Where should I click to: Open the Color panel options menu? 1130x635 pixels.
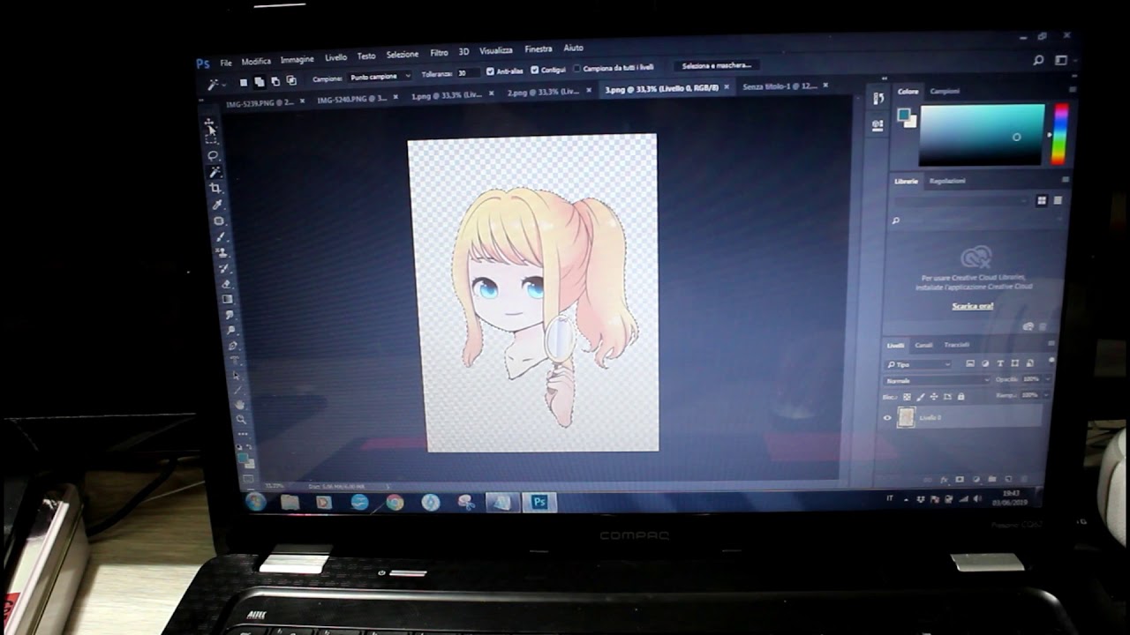(1073, 89)
